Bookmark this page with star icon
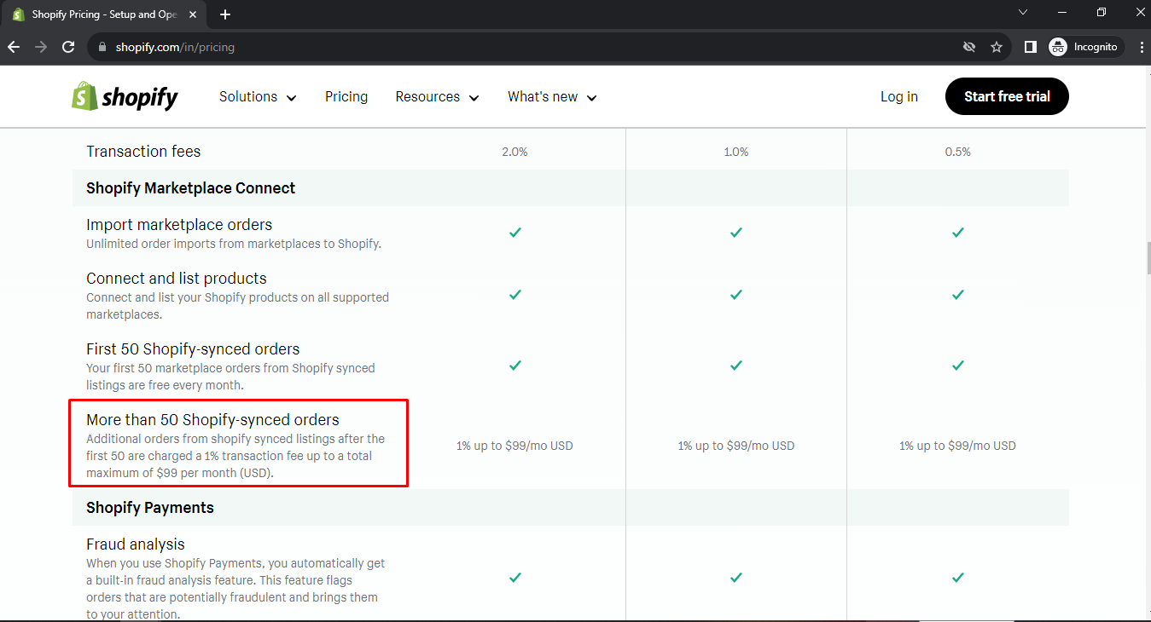The width and height of the screenshot is (1151, 622). (x=996, y=47)
